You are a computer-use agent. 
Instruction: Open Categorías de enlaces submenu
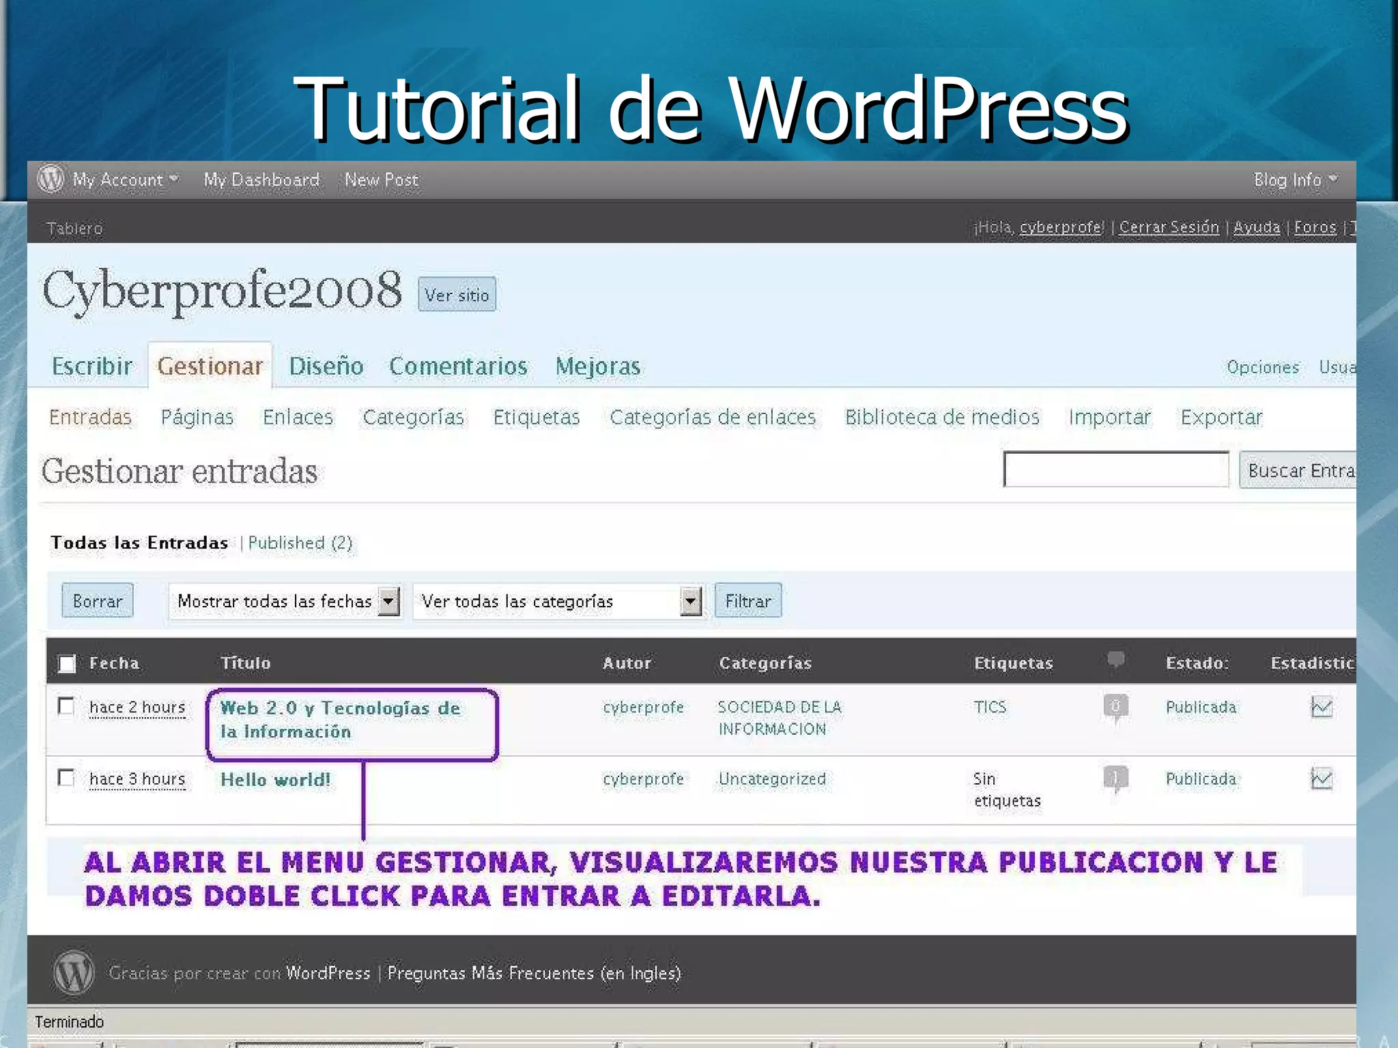tap(713, 417)
